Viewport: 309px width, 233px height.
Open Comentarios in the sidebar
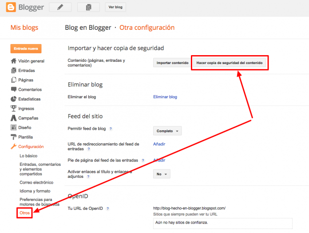click(x=30, y=89)
